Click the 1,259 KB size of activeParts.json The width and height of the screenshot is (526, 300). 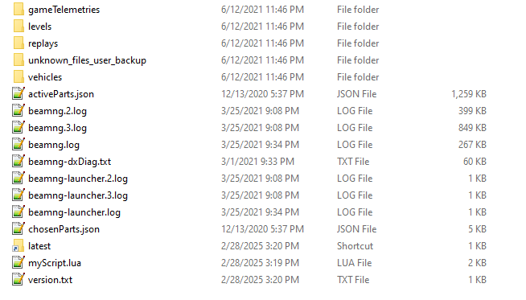coord(469,94)
